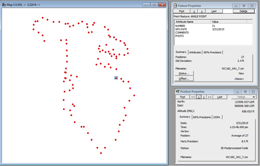Image resolution: width=260 pixels, height=166 pixels.
Task: Click the Value column header
Action: [229, 22]
